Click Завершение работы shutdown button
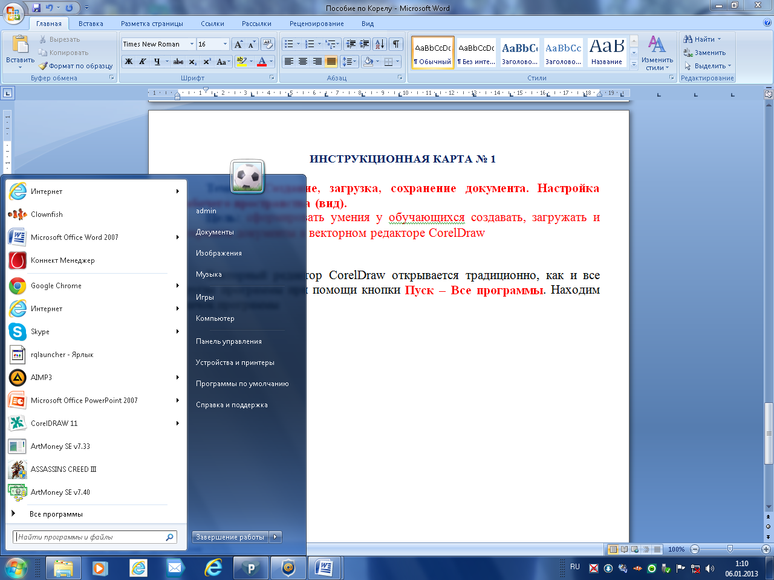The height and width of the screenshot is (580, 774). (230, 537)
